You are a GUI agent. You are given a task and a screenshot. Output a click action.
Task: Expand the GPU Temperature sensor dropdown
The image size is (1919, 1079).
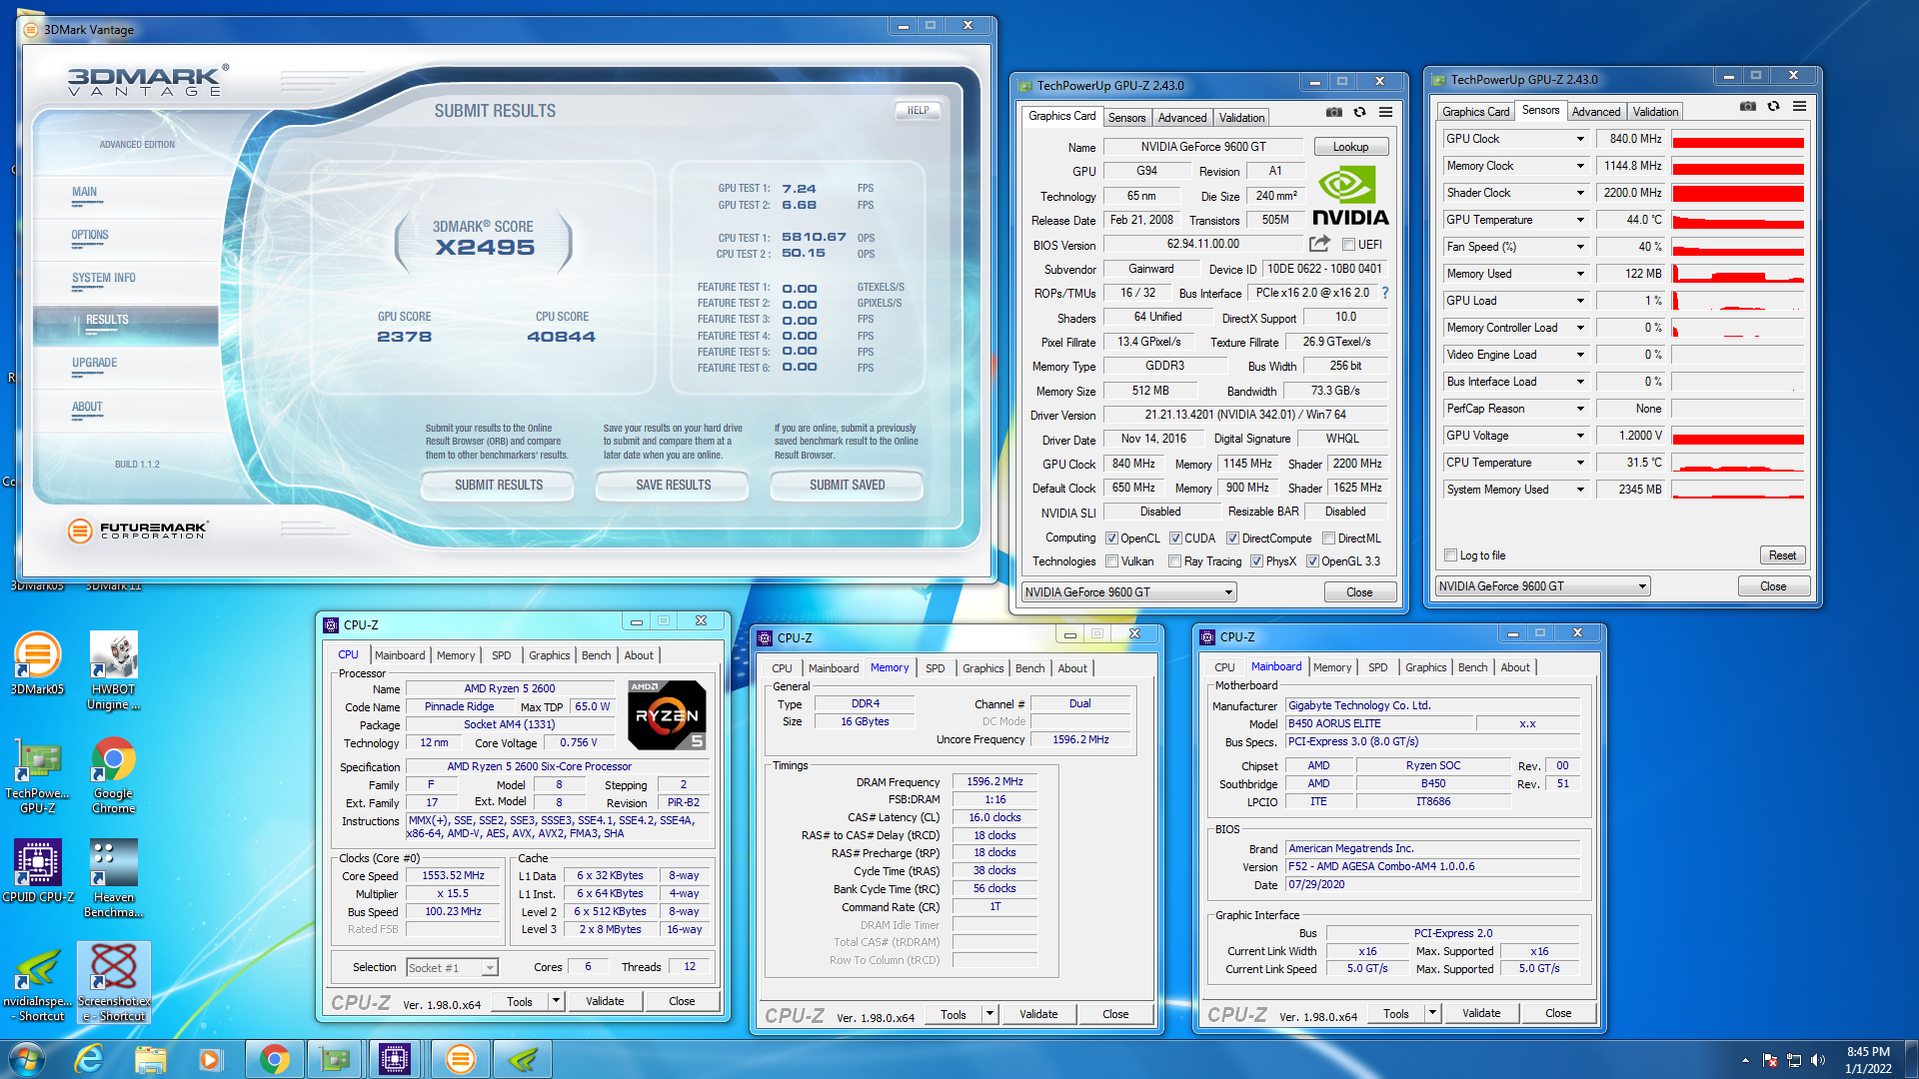1580,220
